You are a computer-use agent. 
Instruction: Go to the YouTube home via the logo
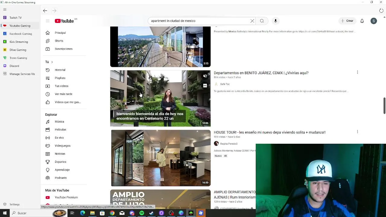click(x=64, y=21)
